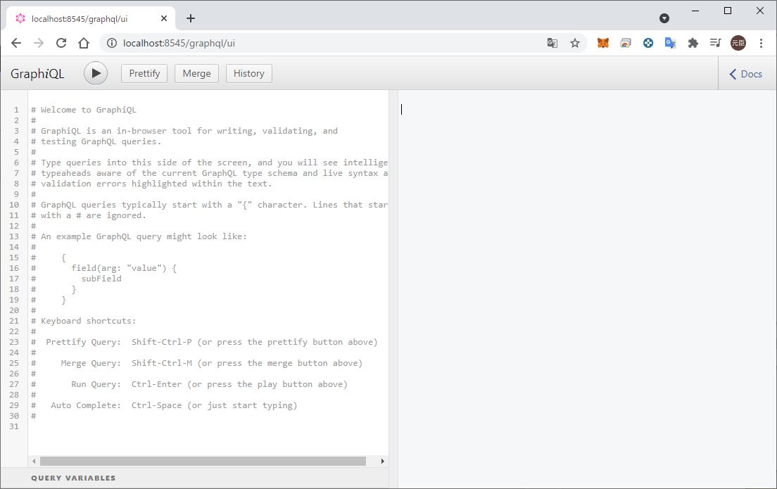Click the Merge button
Image resolution: width=777 pixels, height=489 pixels.
tap(197, 73)
